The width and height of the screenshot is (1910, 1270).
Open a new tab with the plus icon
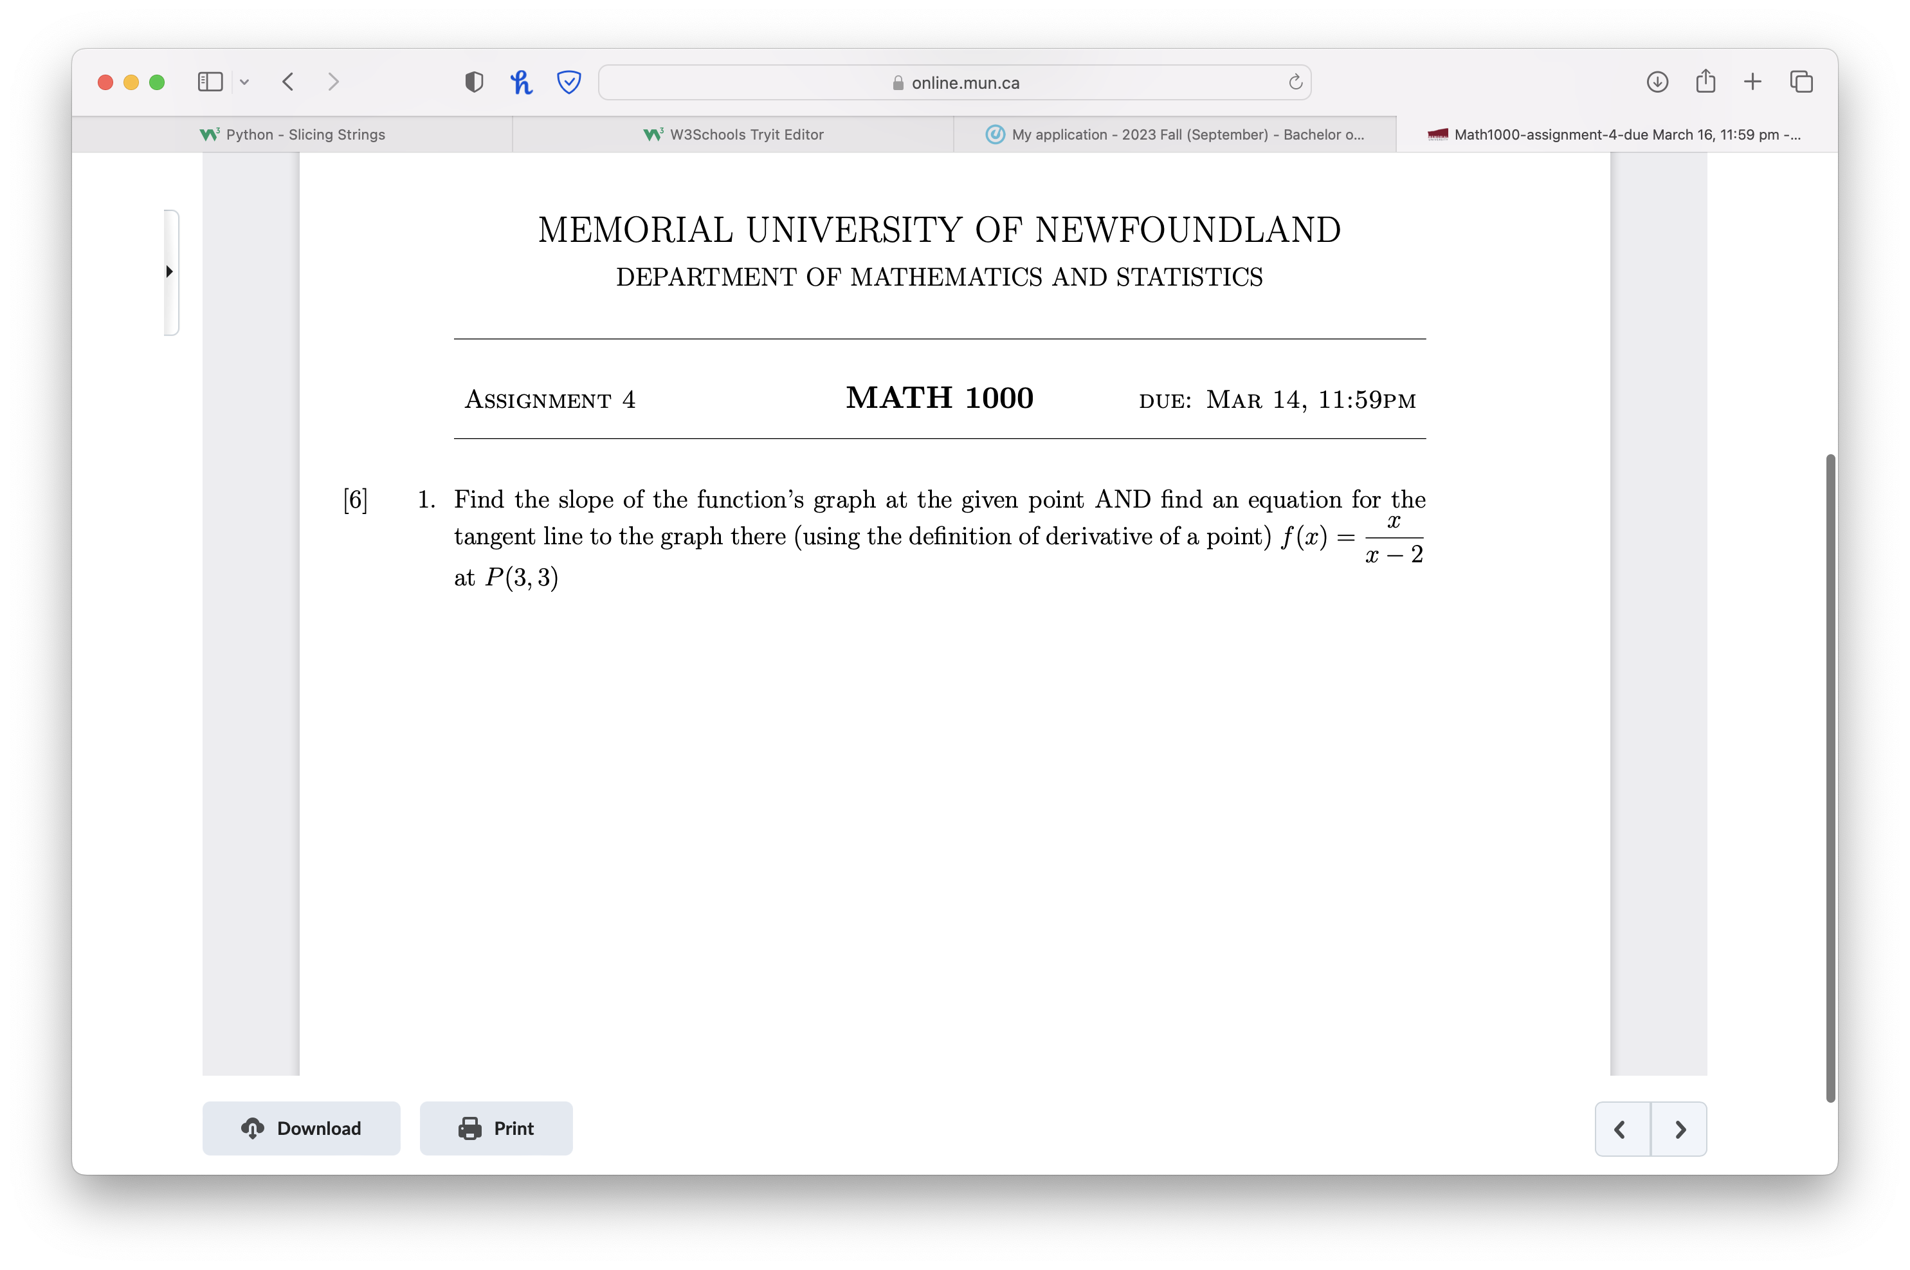[x=1752, y=81]
